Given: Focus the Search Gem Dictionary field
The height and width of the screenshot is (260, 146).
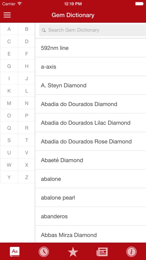Looking at the screenshot, I should point(92,30).
